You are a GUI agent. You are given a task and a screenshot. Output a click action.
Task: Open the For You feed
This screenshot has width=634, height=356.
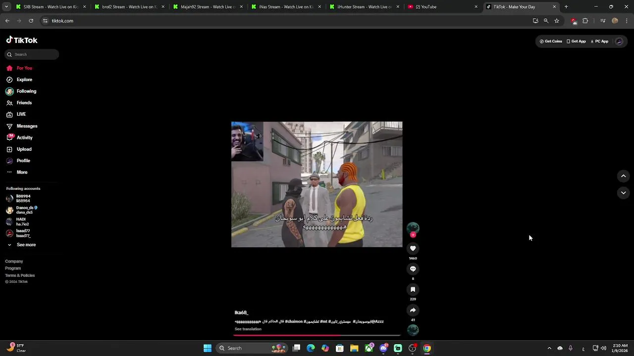point(19,68)
